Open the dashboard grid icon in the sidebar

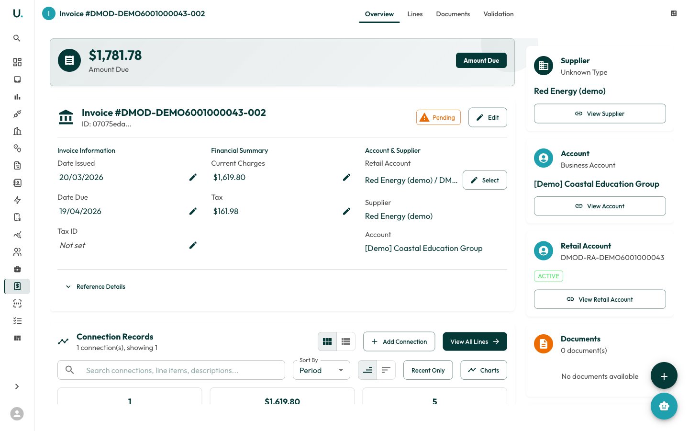point(17,62)
